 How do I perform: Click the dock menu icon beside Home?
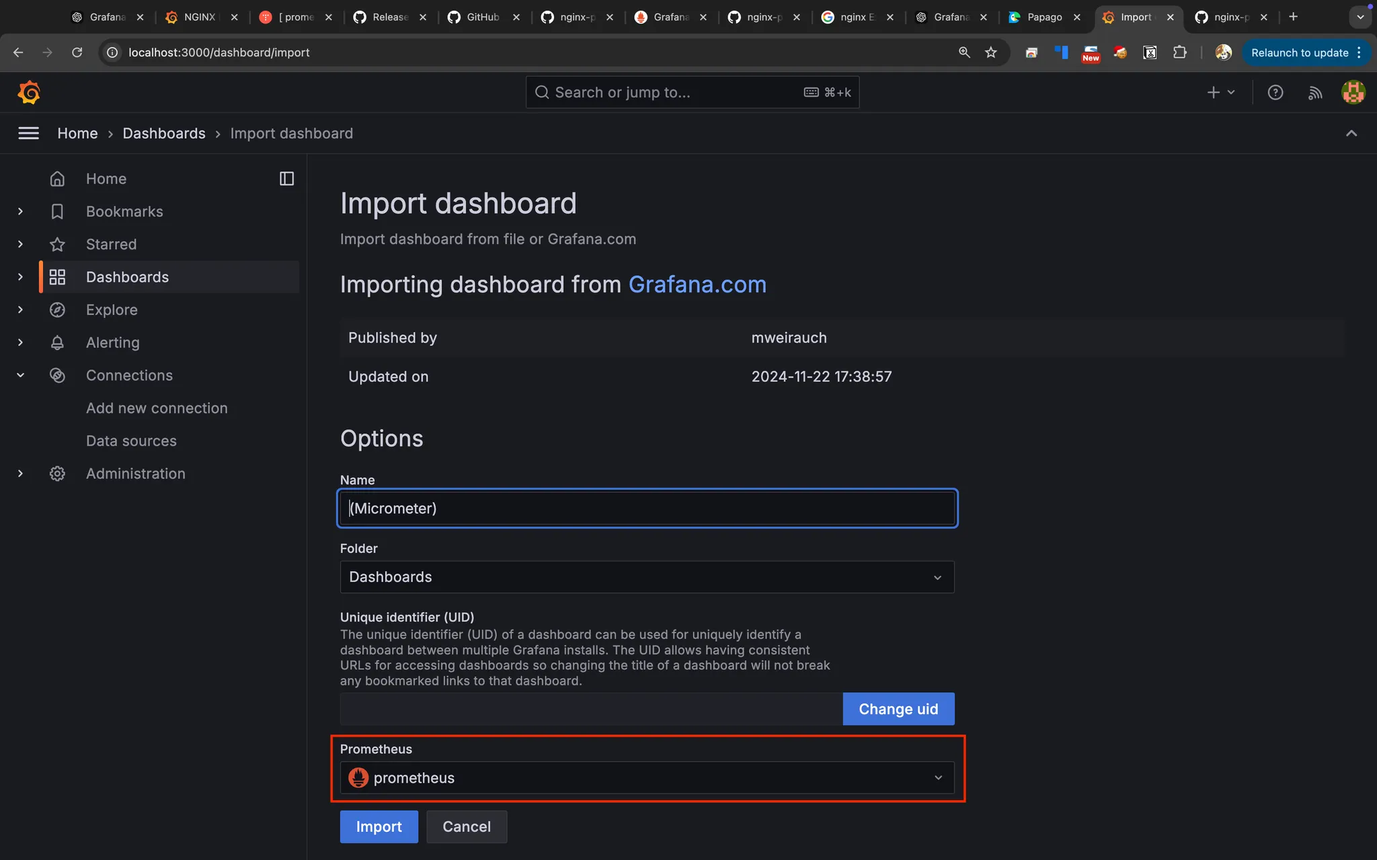[x=286, y=179]
